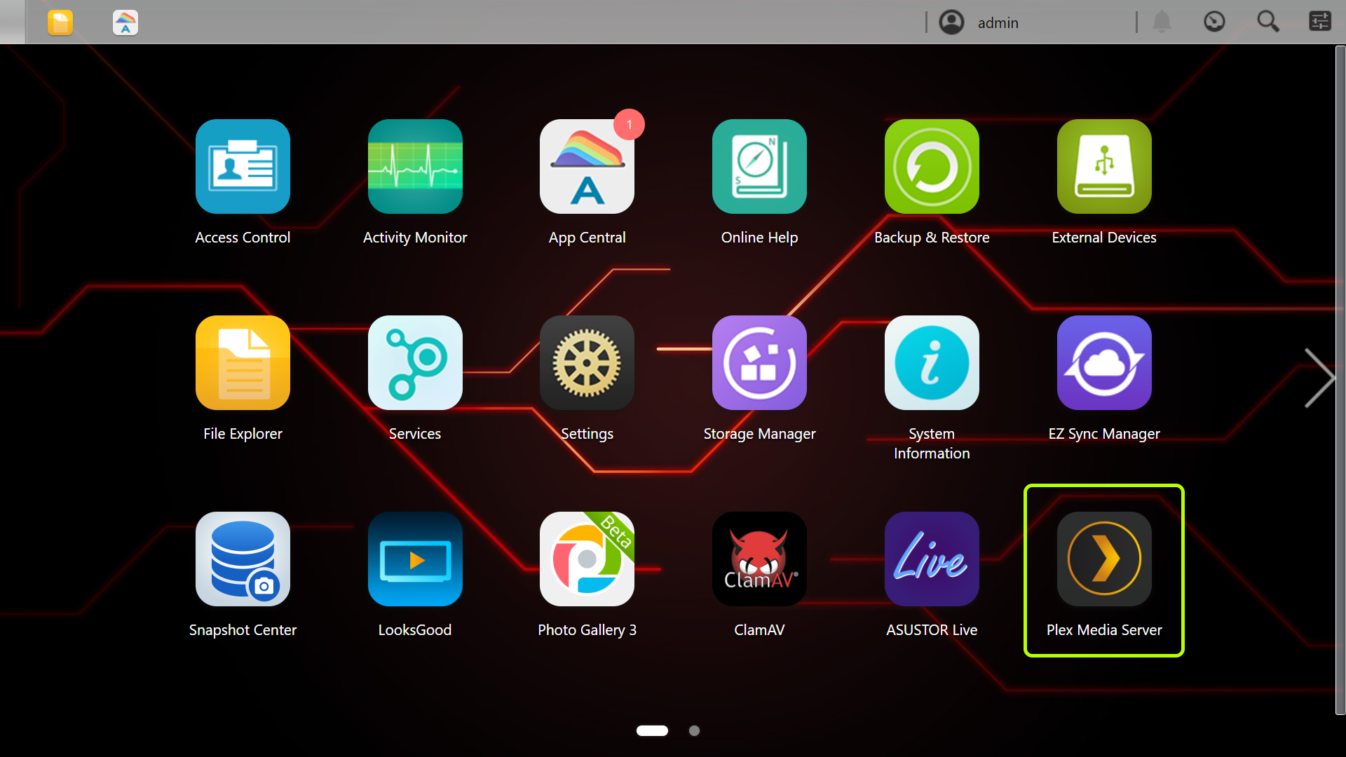This screenshot has width=1346, height=757.
Task: Go to next desktop page arrow
Action: (1319, 378)
